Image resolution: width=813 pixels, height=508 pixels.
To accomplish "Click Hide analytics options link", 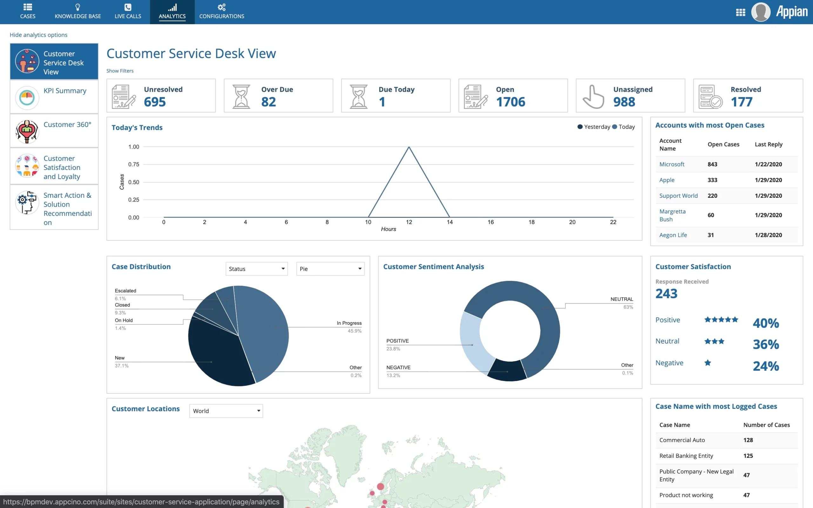I will click(38, 35).
